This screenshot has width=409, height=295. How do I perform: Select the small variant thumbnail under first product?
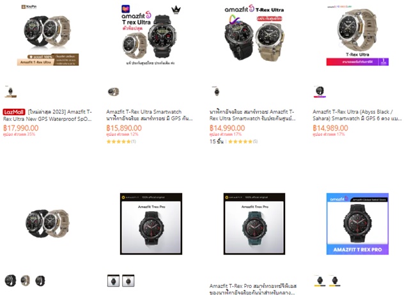[x=10, y=92]
